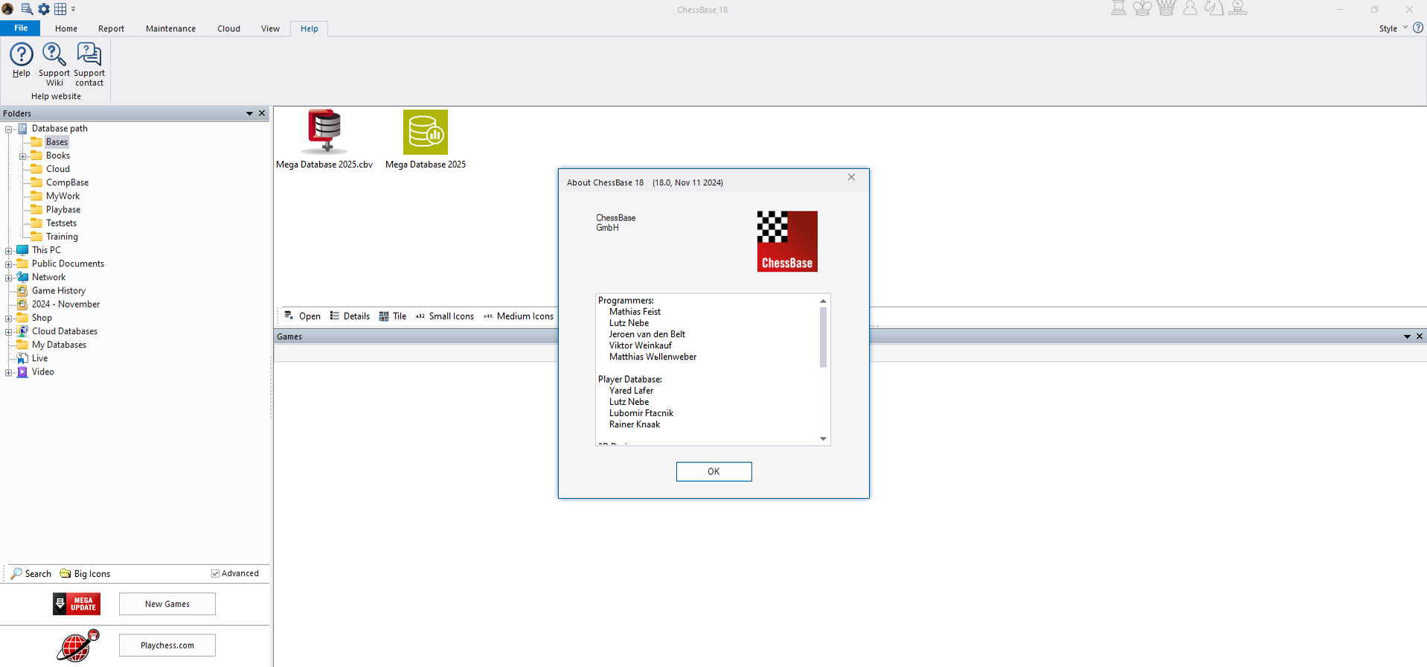
Task: Click the ChessBase logo in About dialog
Action: tap(787, 241)
